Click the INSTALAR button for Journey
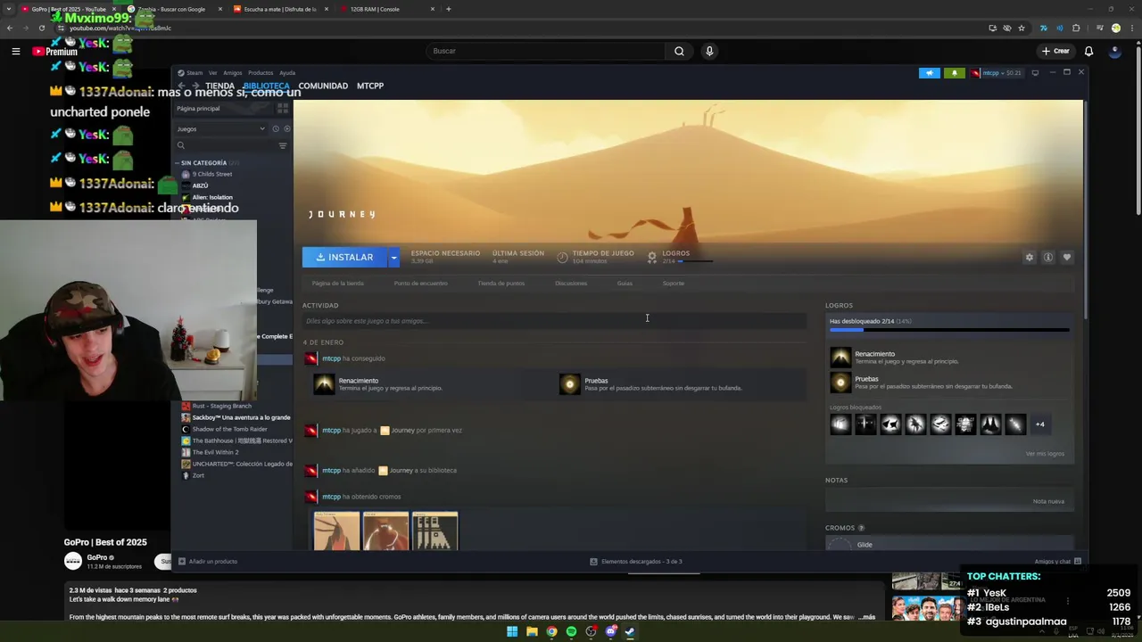Screen dimensions: 1142x642 coord(344,257)
